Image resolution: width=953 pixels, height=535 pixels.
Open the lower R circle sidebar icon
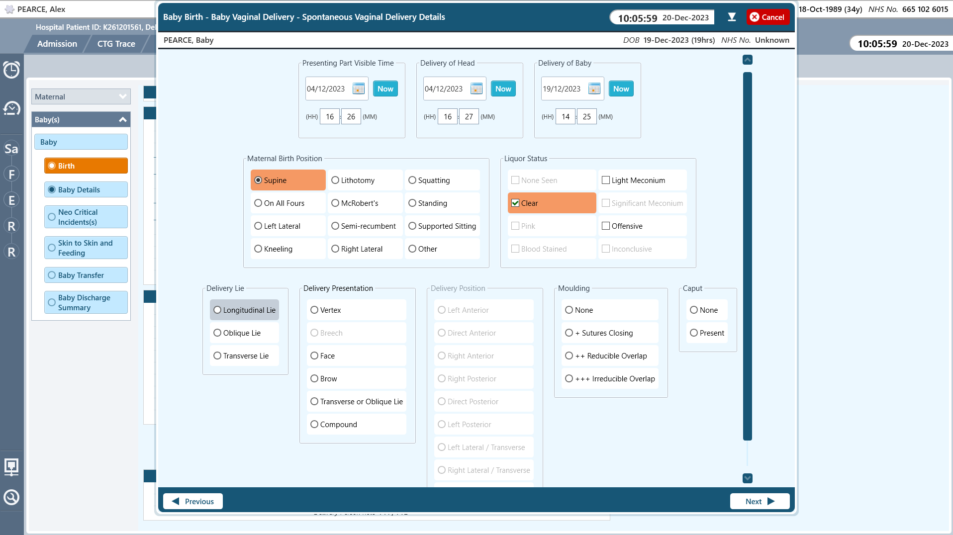tap(11, 252)
